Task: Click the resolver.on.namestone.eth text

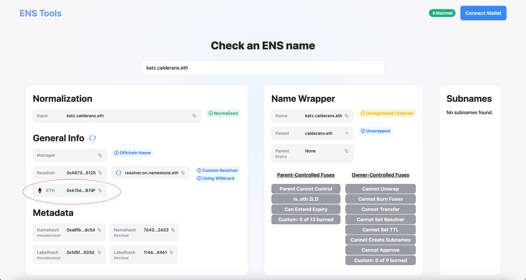Action: (152, 173)
